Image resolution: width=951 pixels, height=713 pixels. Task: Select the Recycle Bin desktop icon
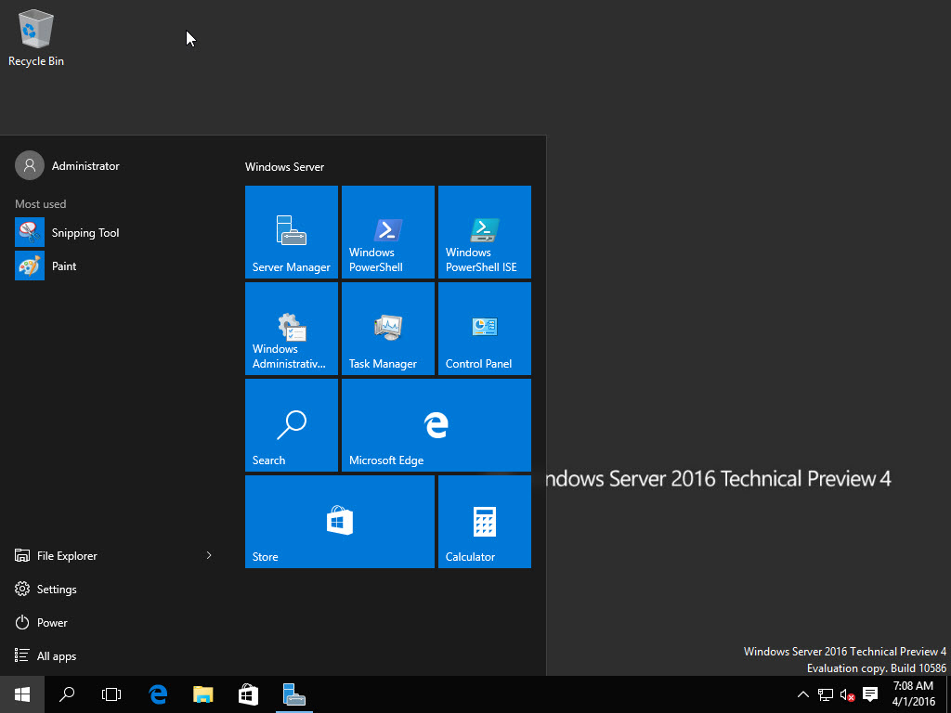pos(36,37)
